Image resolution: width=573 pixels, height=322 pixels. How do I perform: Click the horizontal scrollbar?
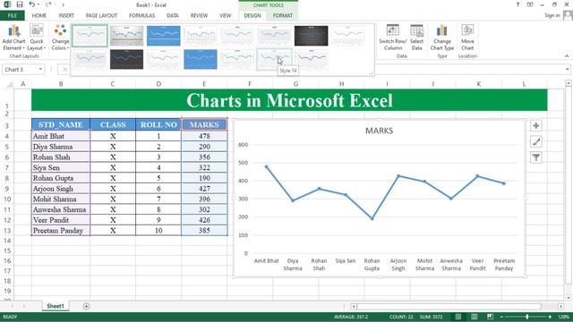449,306
